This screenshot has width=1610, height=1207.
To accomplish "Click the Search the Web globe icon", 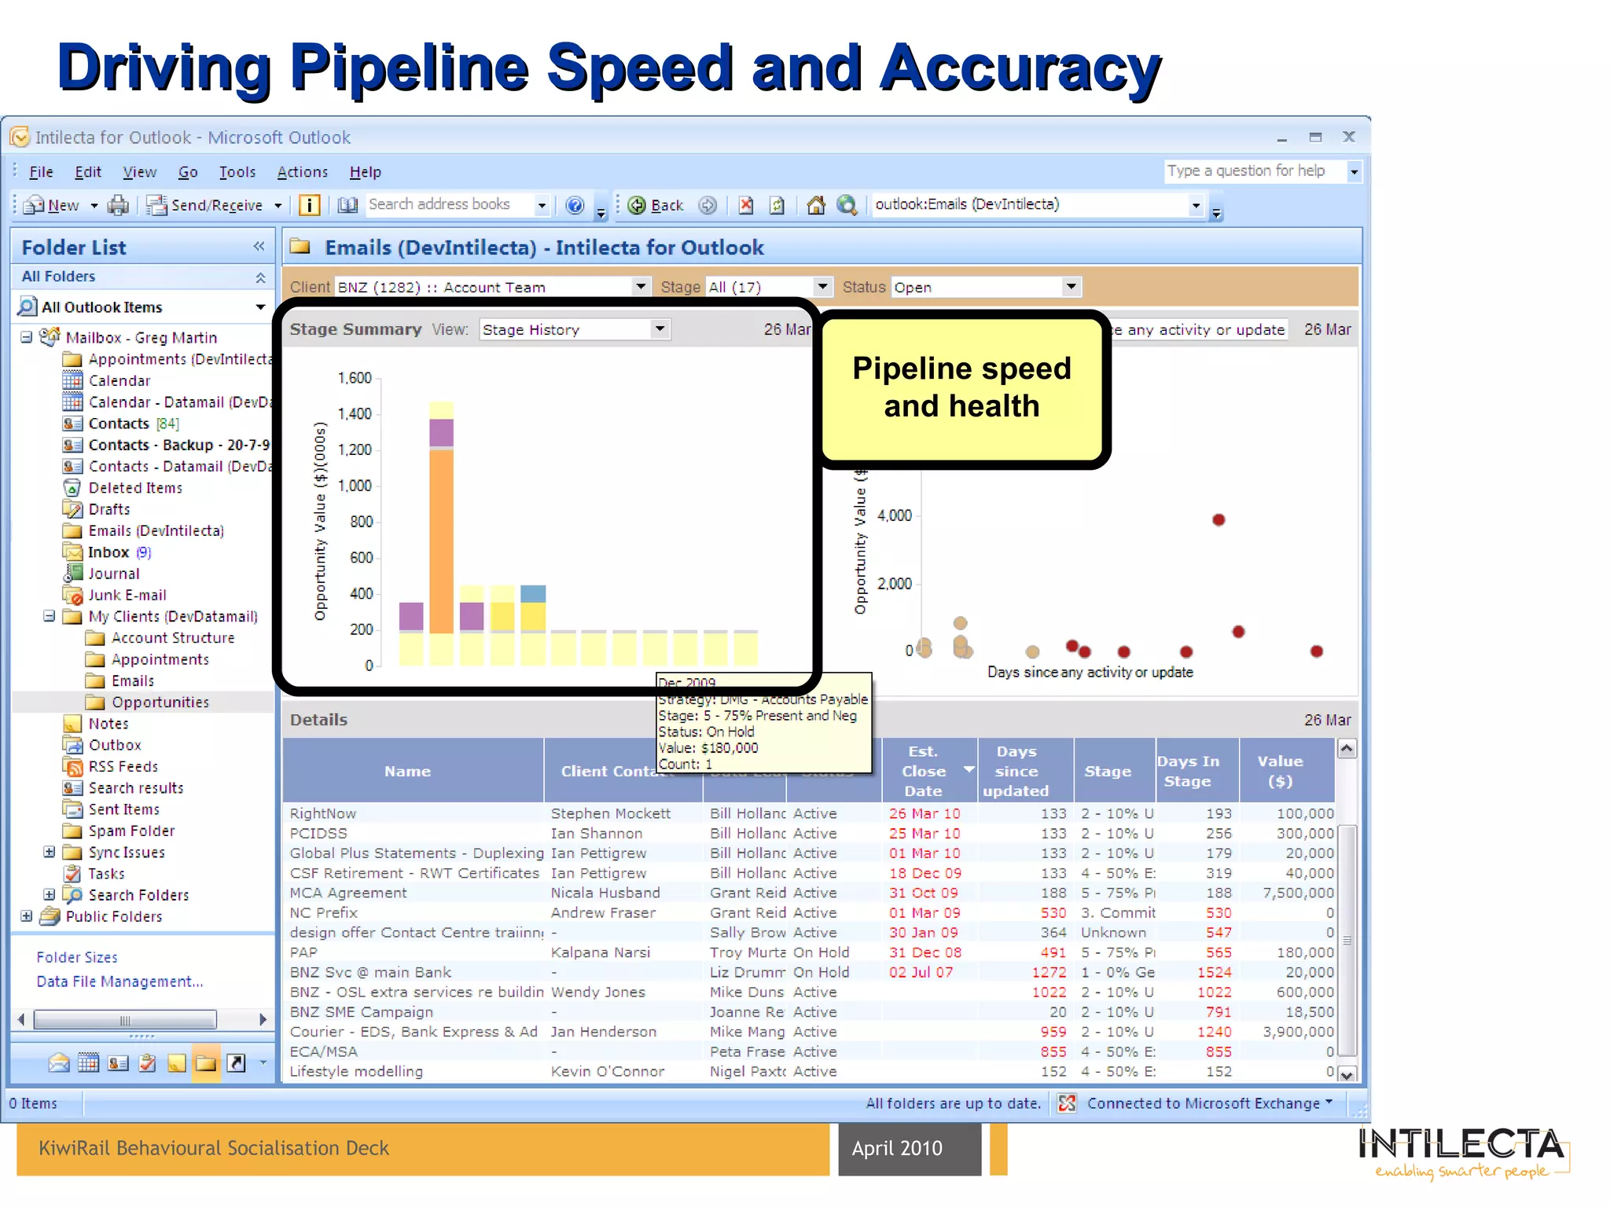I will pyautogui.click(x=847, y=205).
